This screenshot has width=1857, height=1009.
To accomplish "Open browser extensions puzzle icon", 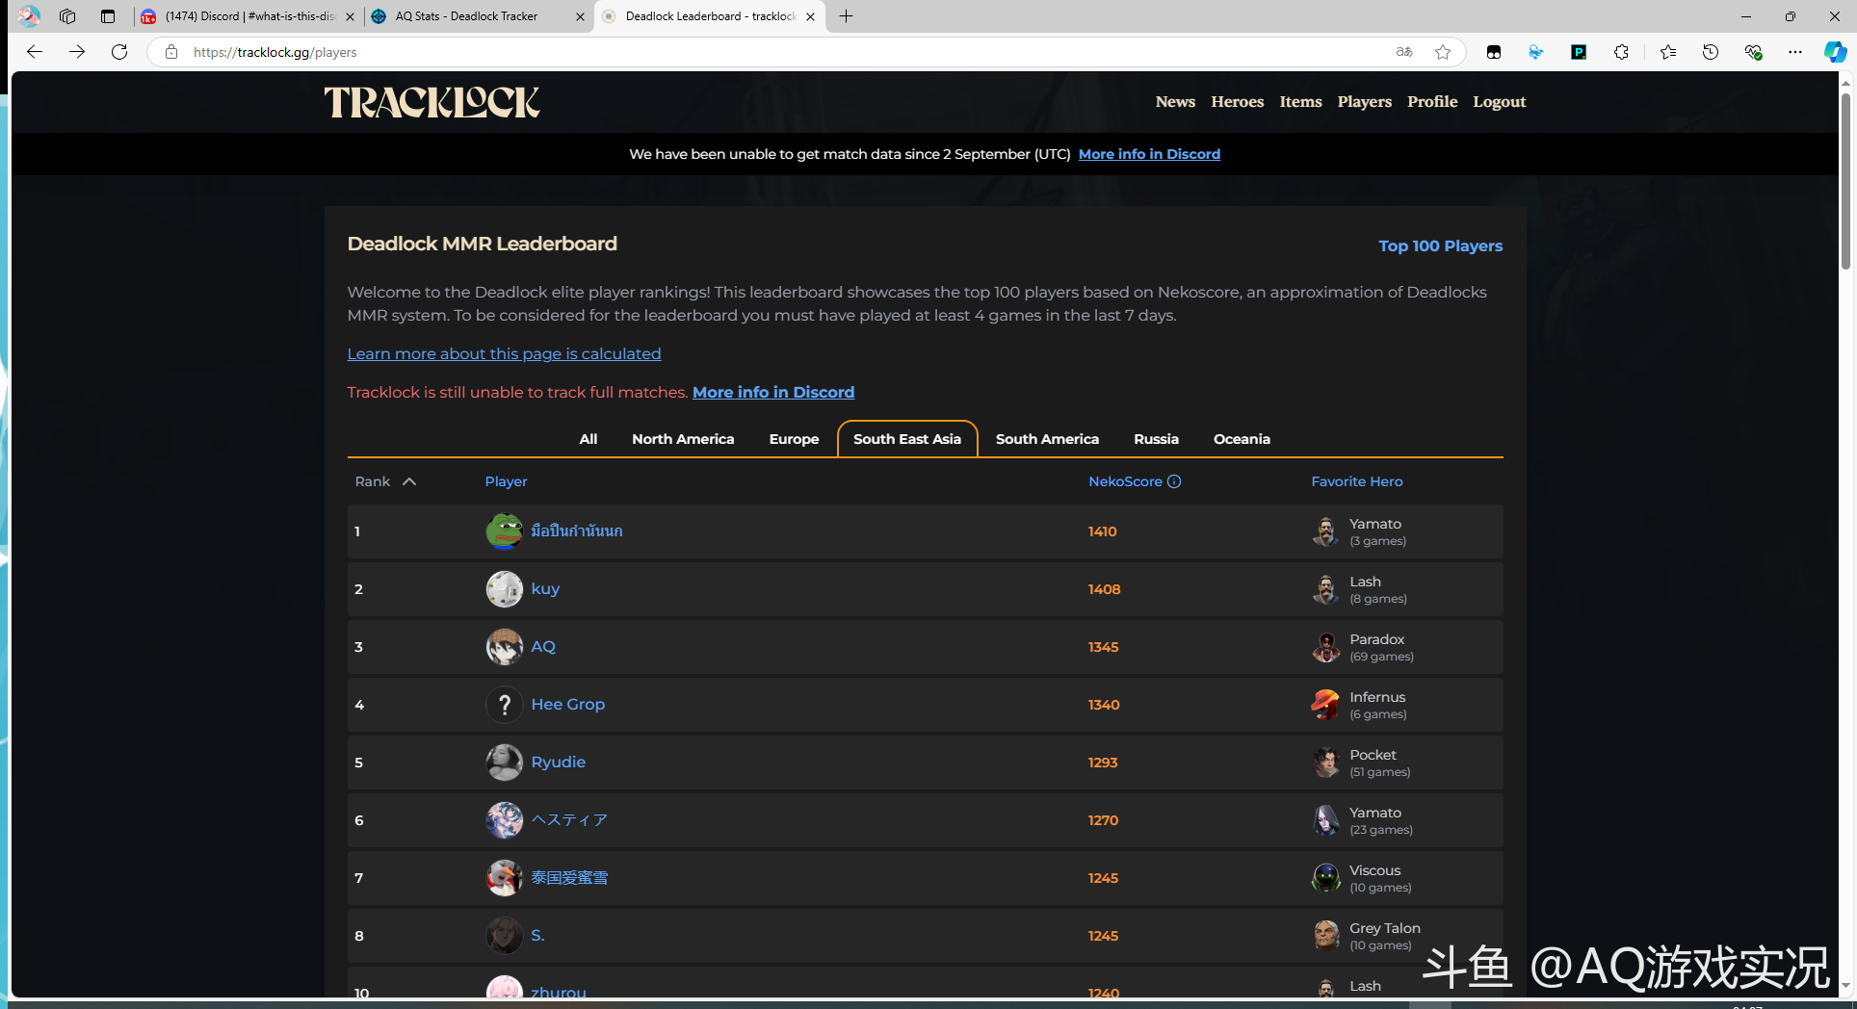I will 1621,52.
